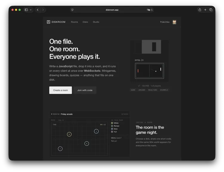Click the Create a room button

[61, 90]
